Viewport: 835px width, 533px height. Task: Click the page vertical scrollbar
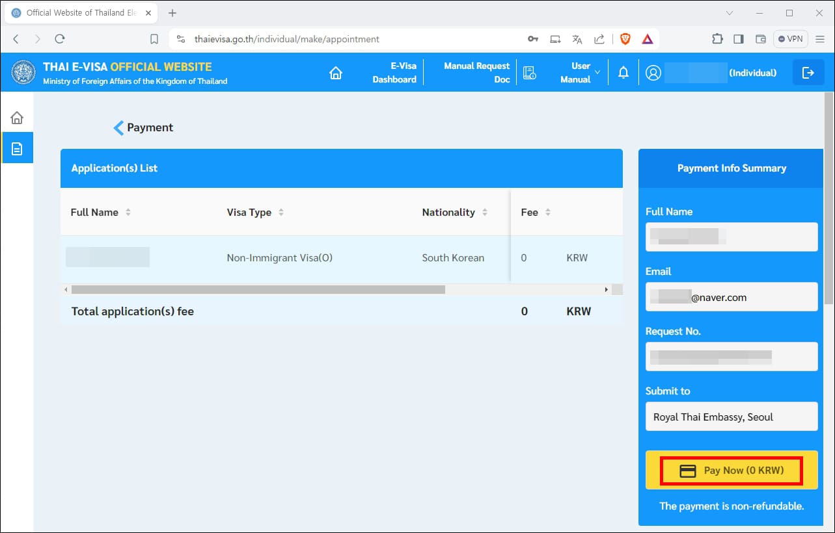829,198
